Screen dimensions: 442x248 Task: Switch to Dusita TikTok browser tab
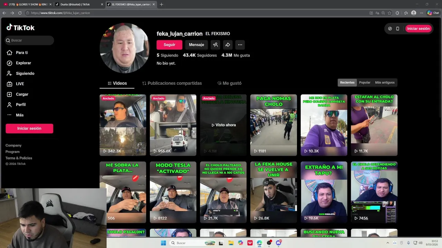tap(78, 4)
